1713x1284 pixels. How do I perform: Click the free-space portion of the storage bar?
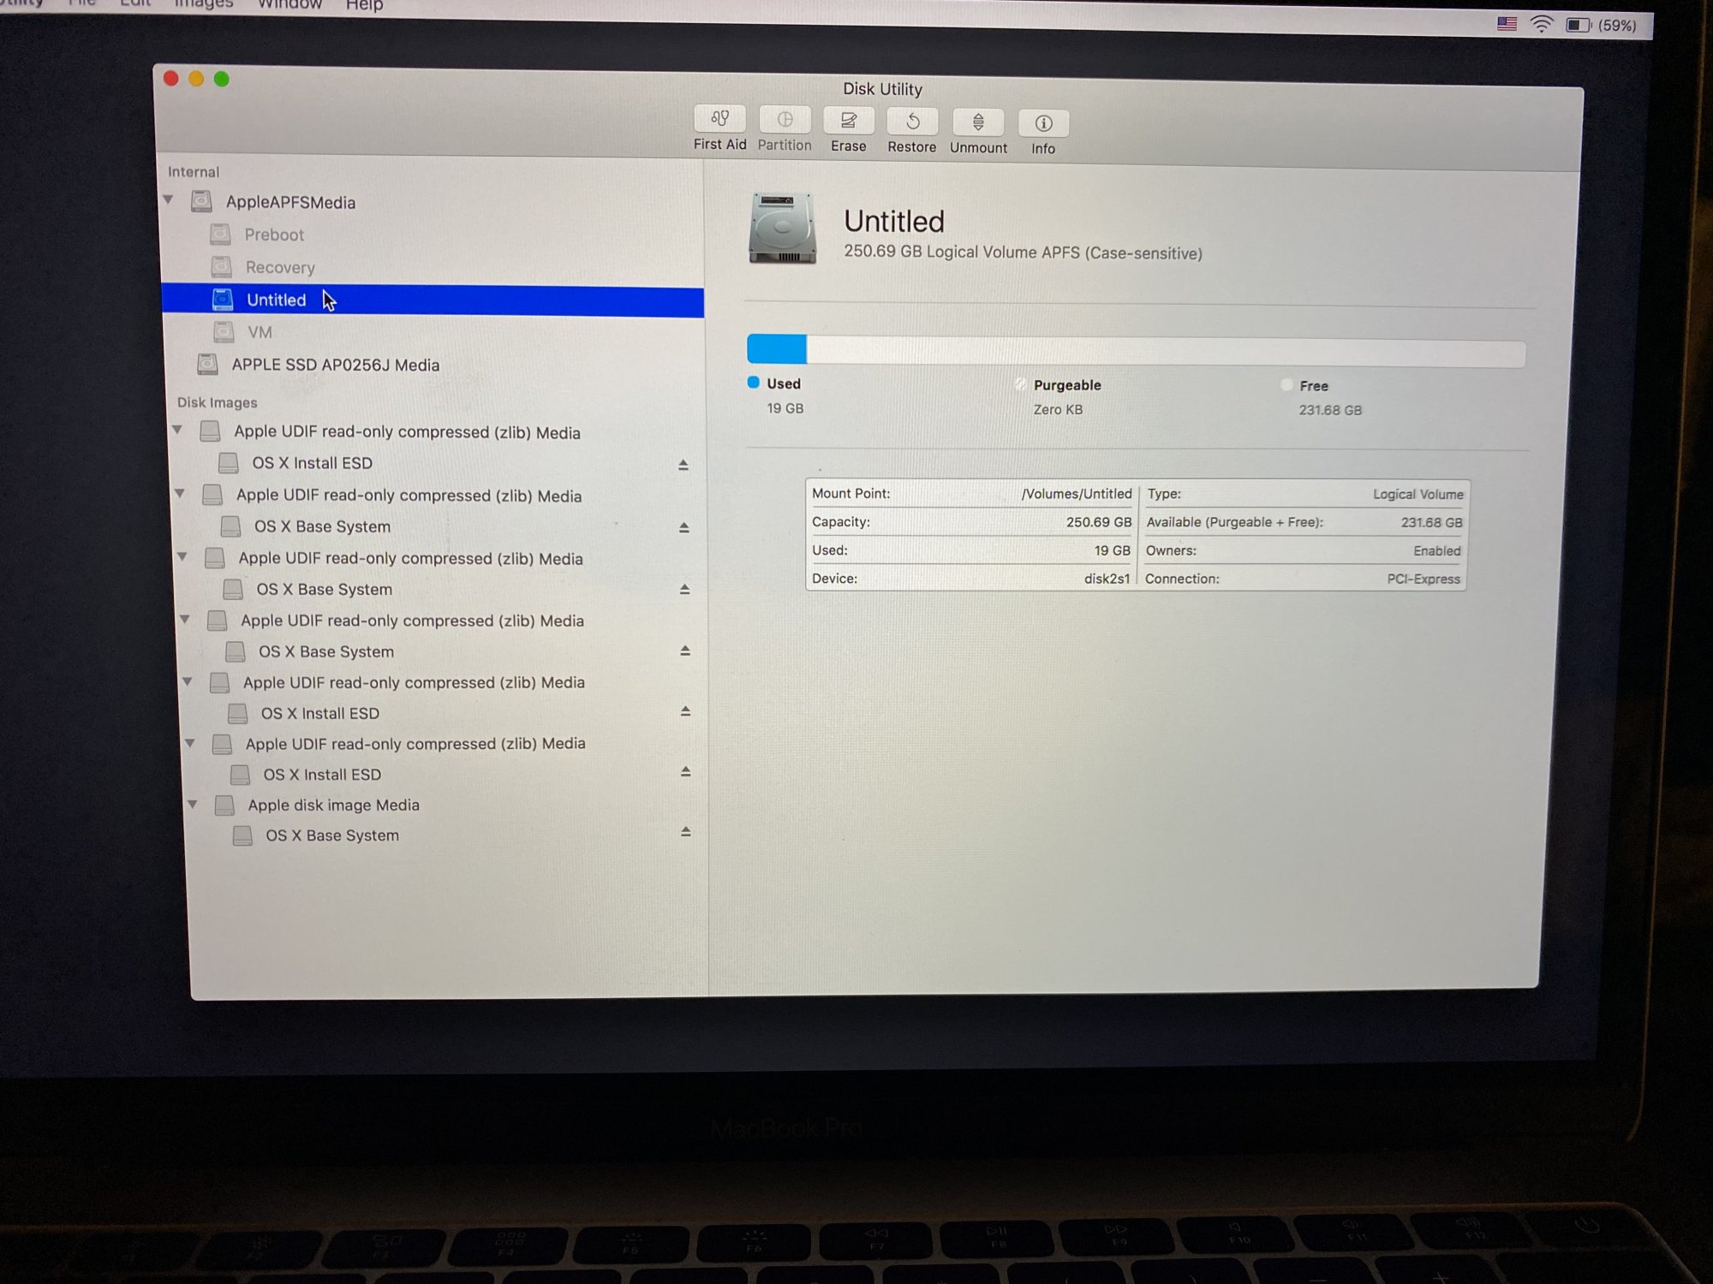(x=1166, y=353)
